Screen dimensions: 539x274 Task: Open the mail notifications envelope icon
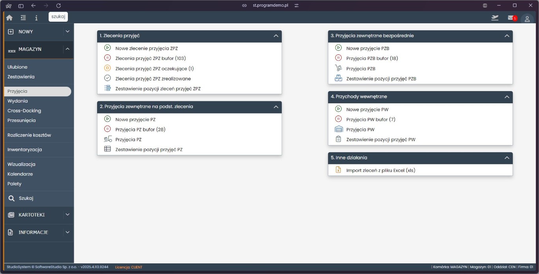[x=511, y=18]
